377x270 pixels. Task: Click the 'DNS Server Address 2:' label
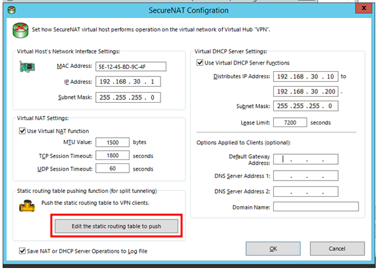[242, 192]
